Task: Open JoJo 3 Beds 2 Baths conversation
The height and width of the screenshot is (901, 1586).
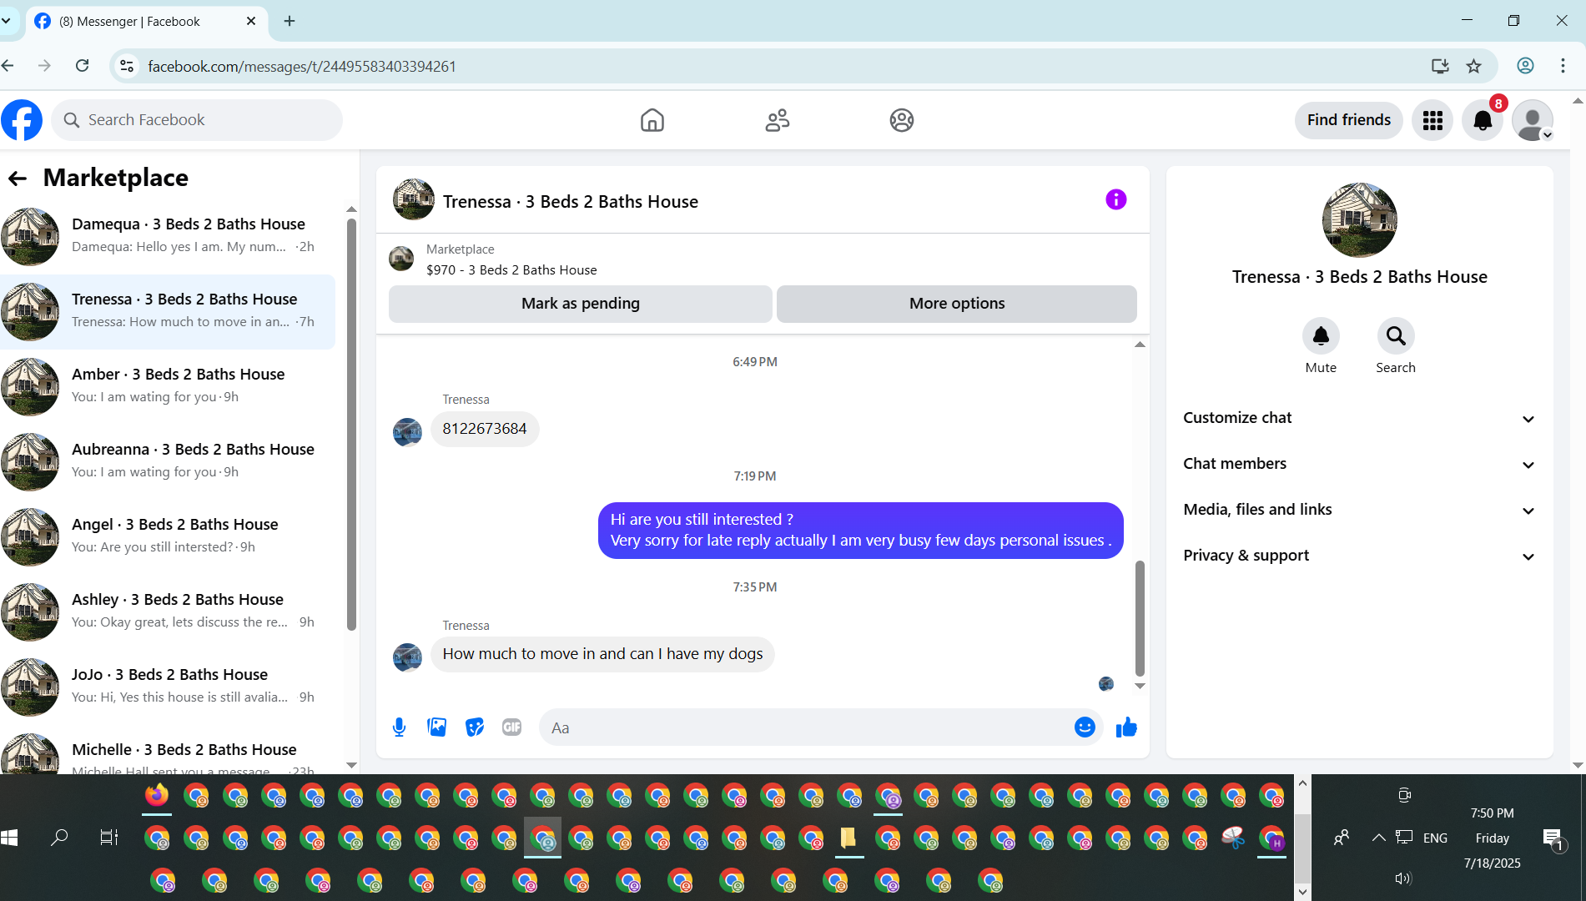Action: (168, 687)
